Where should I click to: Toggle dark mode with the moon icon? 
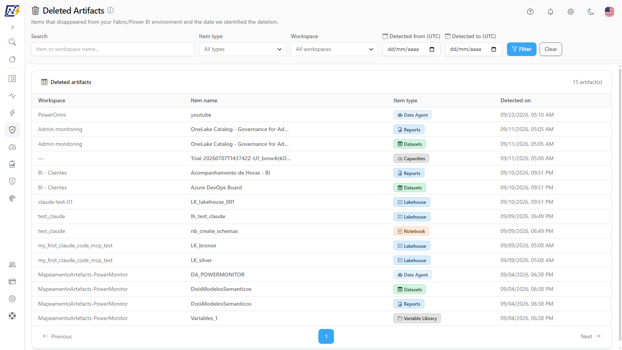pos(591,12)
